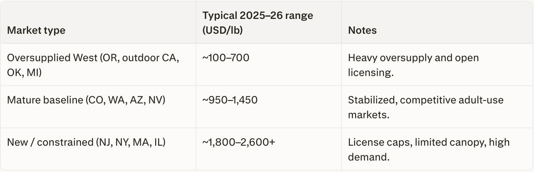Click the word 'licensing.' in the notes

pyautogui.click(x=370, y=72)
